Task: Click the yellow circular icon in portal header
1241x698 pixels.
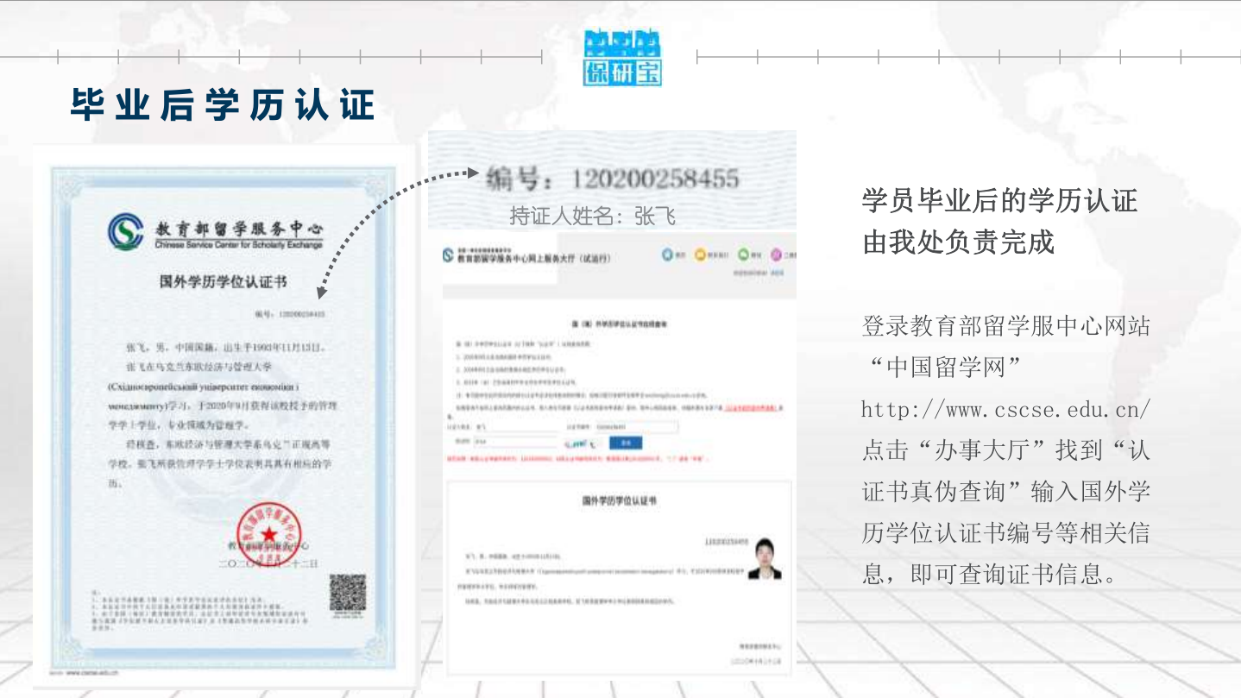Action: coord(701,255)
